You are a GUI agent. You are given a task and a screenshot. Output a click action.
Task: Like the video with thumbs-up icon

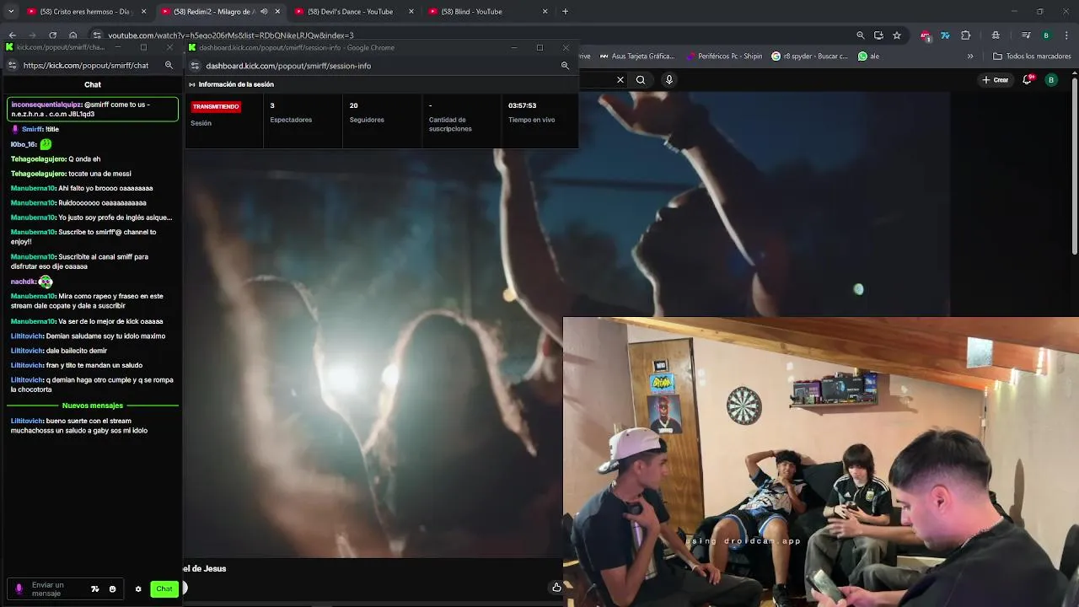pos(556,588)
